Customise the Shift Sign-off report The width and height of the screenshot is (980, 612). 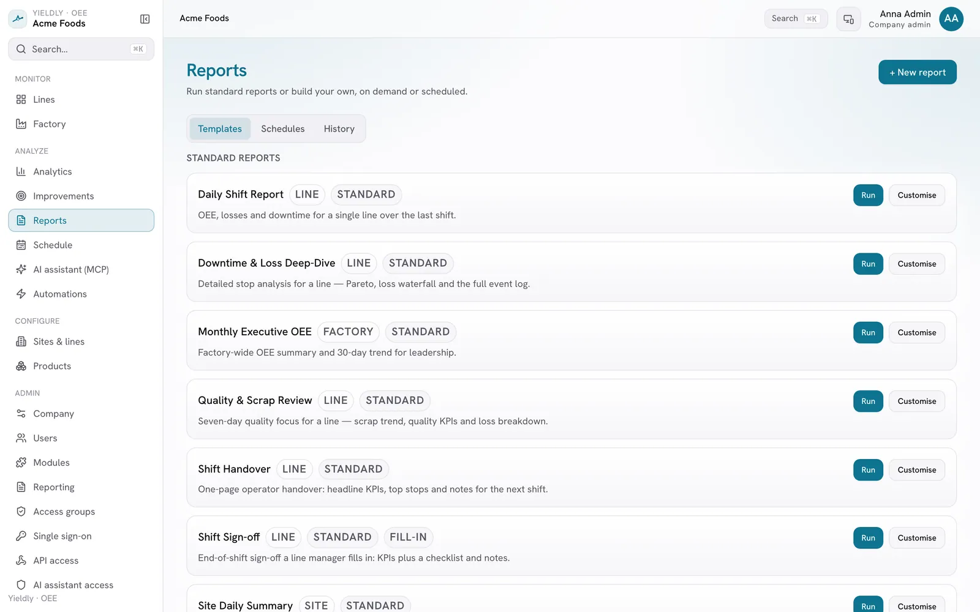coord(917,538)
